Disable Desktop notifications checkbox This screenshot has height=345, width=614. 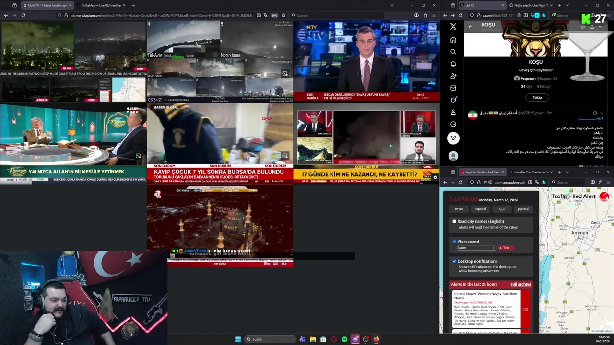tap(454, 261)
